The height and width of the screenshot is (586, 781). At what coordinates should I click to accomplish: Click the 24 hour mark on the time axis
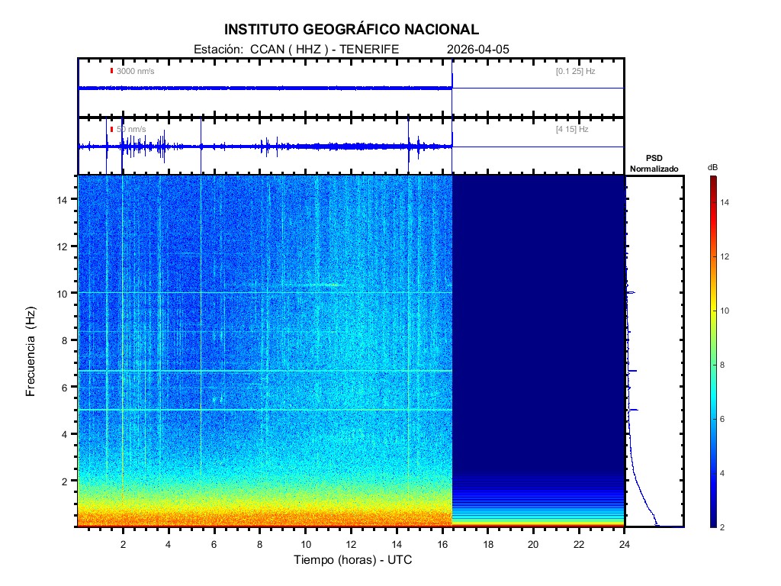(x=624, y=543)
